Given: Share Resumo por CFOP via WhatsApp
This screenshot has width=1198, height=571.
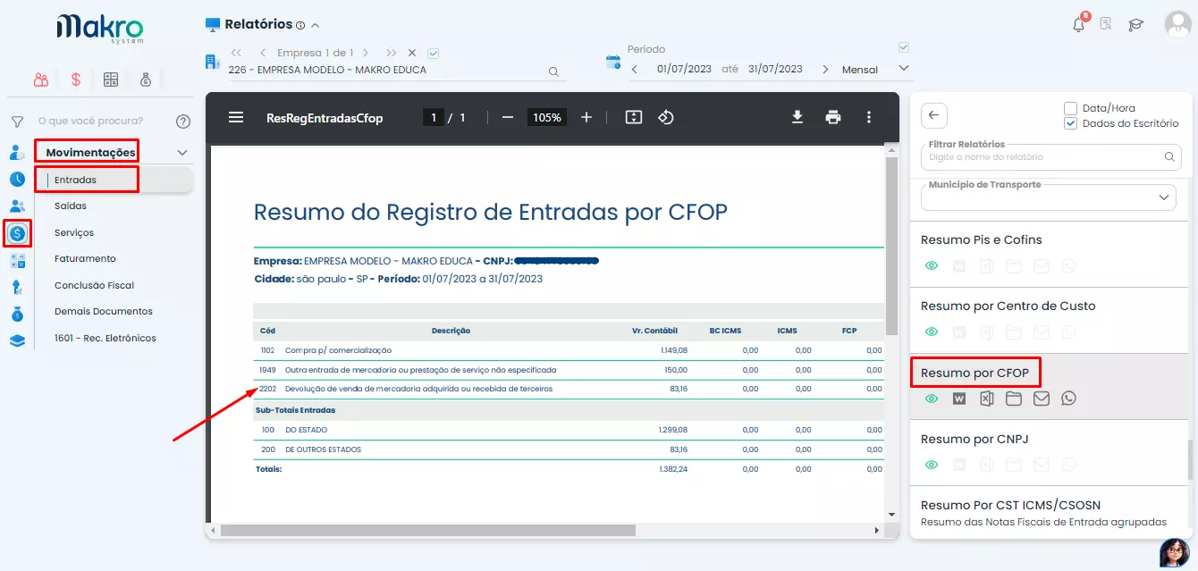Looking at the screenshot, I should [x=1068, y=399].
